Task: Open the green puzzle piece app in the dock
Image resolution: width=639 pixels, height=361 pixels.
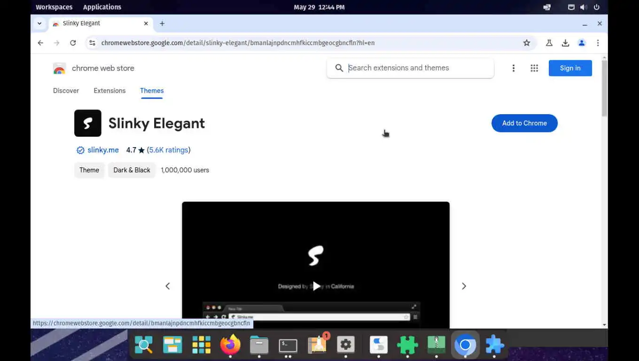Action: (x=407, y=345)
